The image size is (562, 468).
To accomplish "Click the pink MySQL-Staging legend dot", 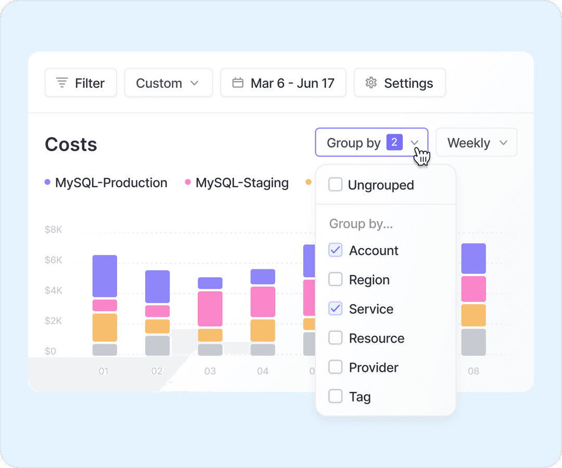I will 188,183.
